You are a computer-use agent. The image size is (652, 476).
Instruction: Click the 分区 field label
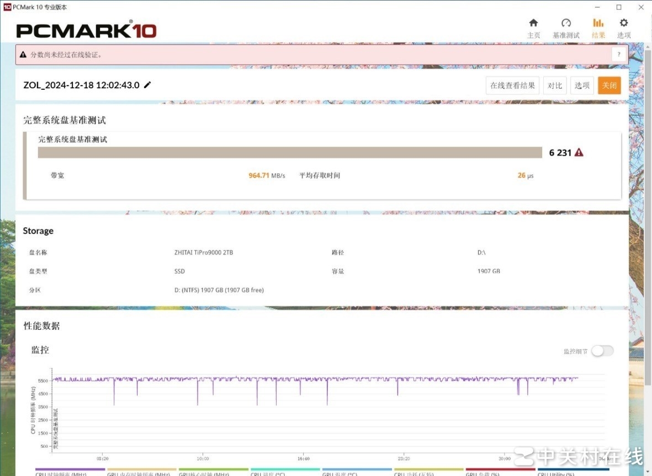click(35, 290)
